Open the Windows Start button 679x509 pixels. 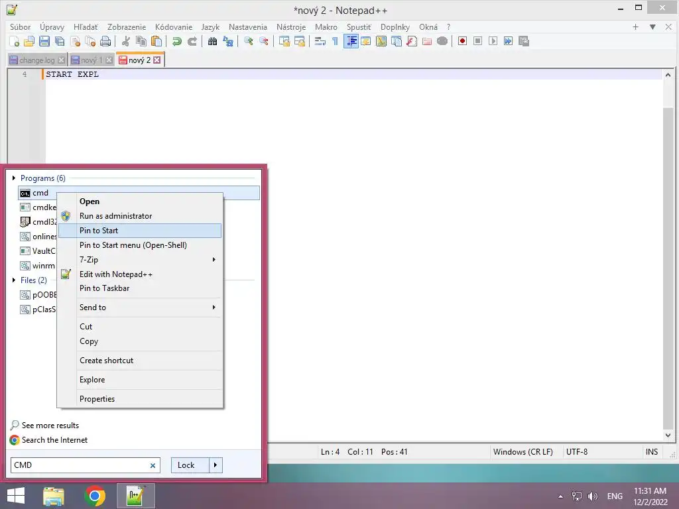pos(16,496)
